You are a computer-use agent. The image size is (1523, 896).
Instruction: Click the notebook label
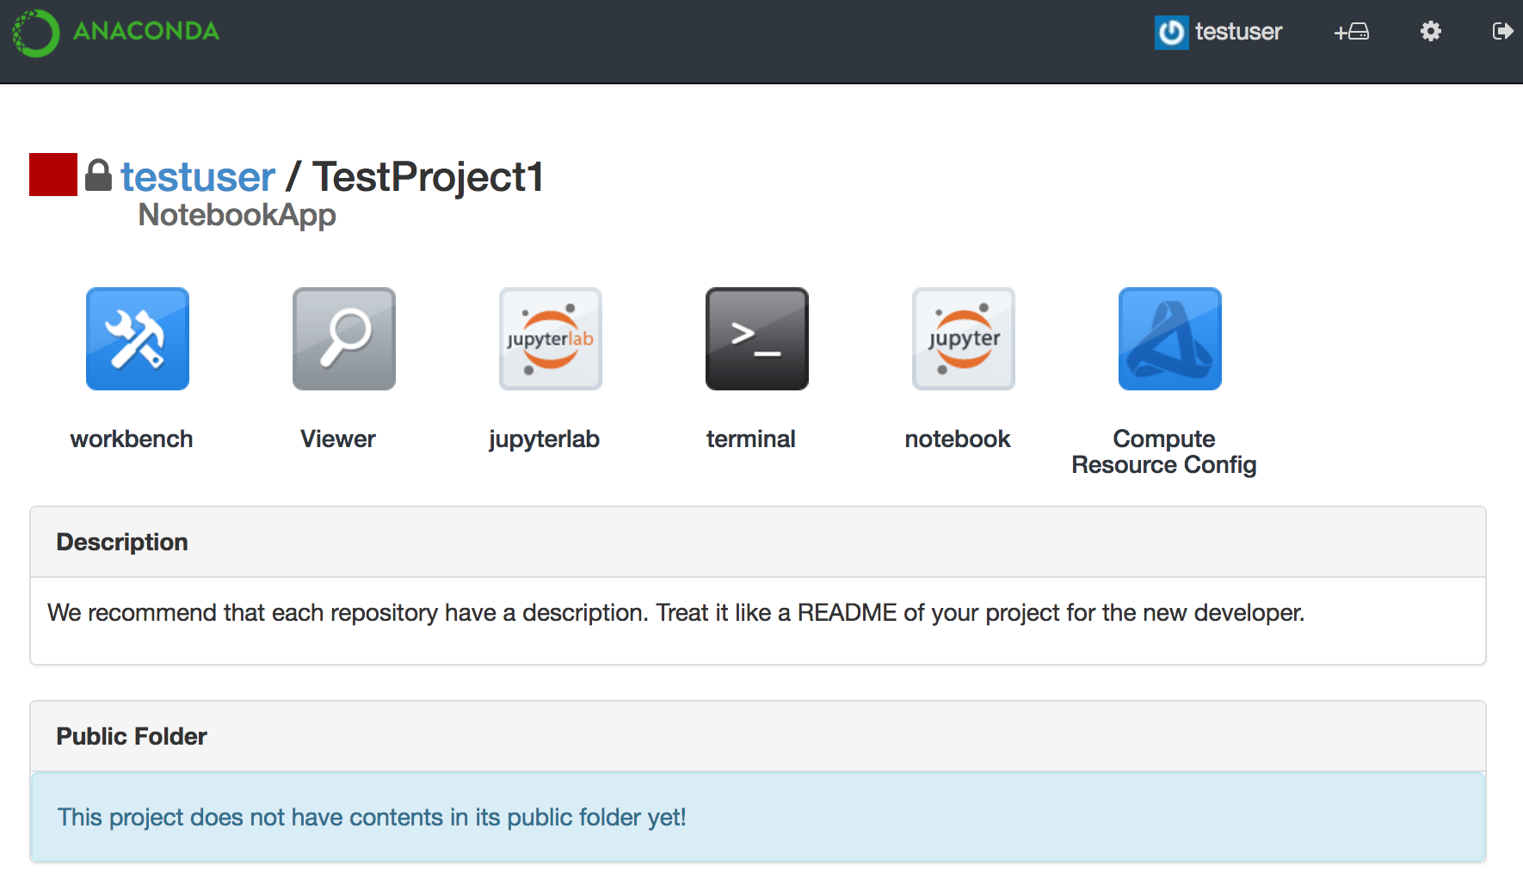pos(958,439)
